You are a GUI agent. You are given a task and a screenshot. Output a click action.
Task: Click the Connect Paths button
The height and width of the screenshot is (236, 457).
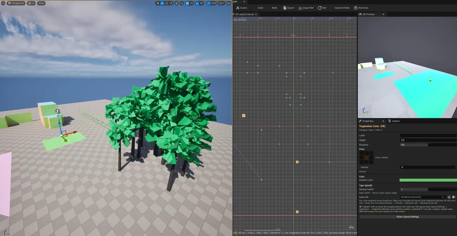[342, 8]
